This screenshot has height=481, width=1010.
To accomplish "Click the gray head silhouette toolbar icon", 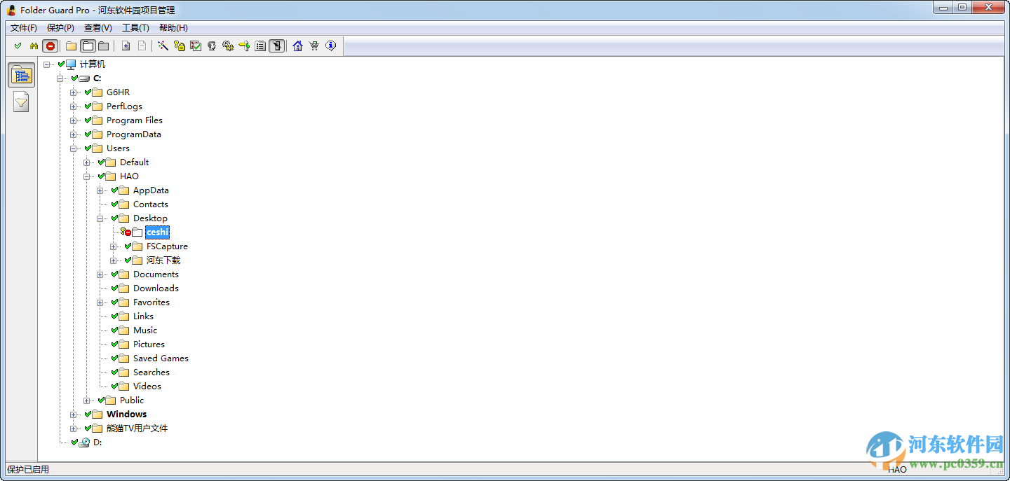I will pos(212,46).
